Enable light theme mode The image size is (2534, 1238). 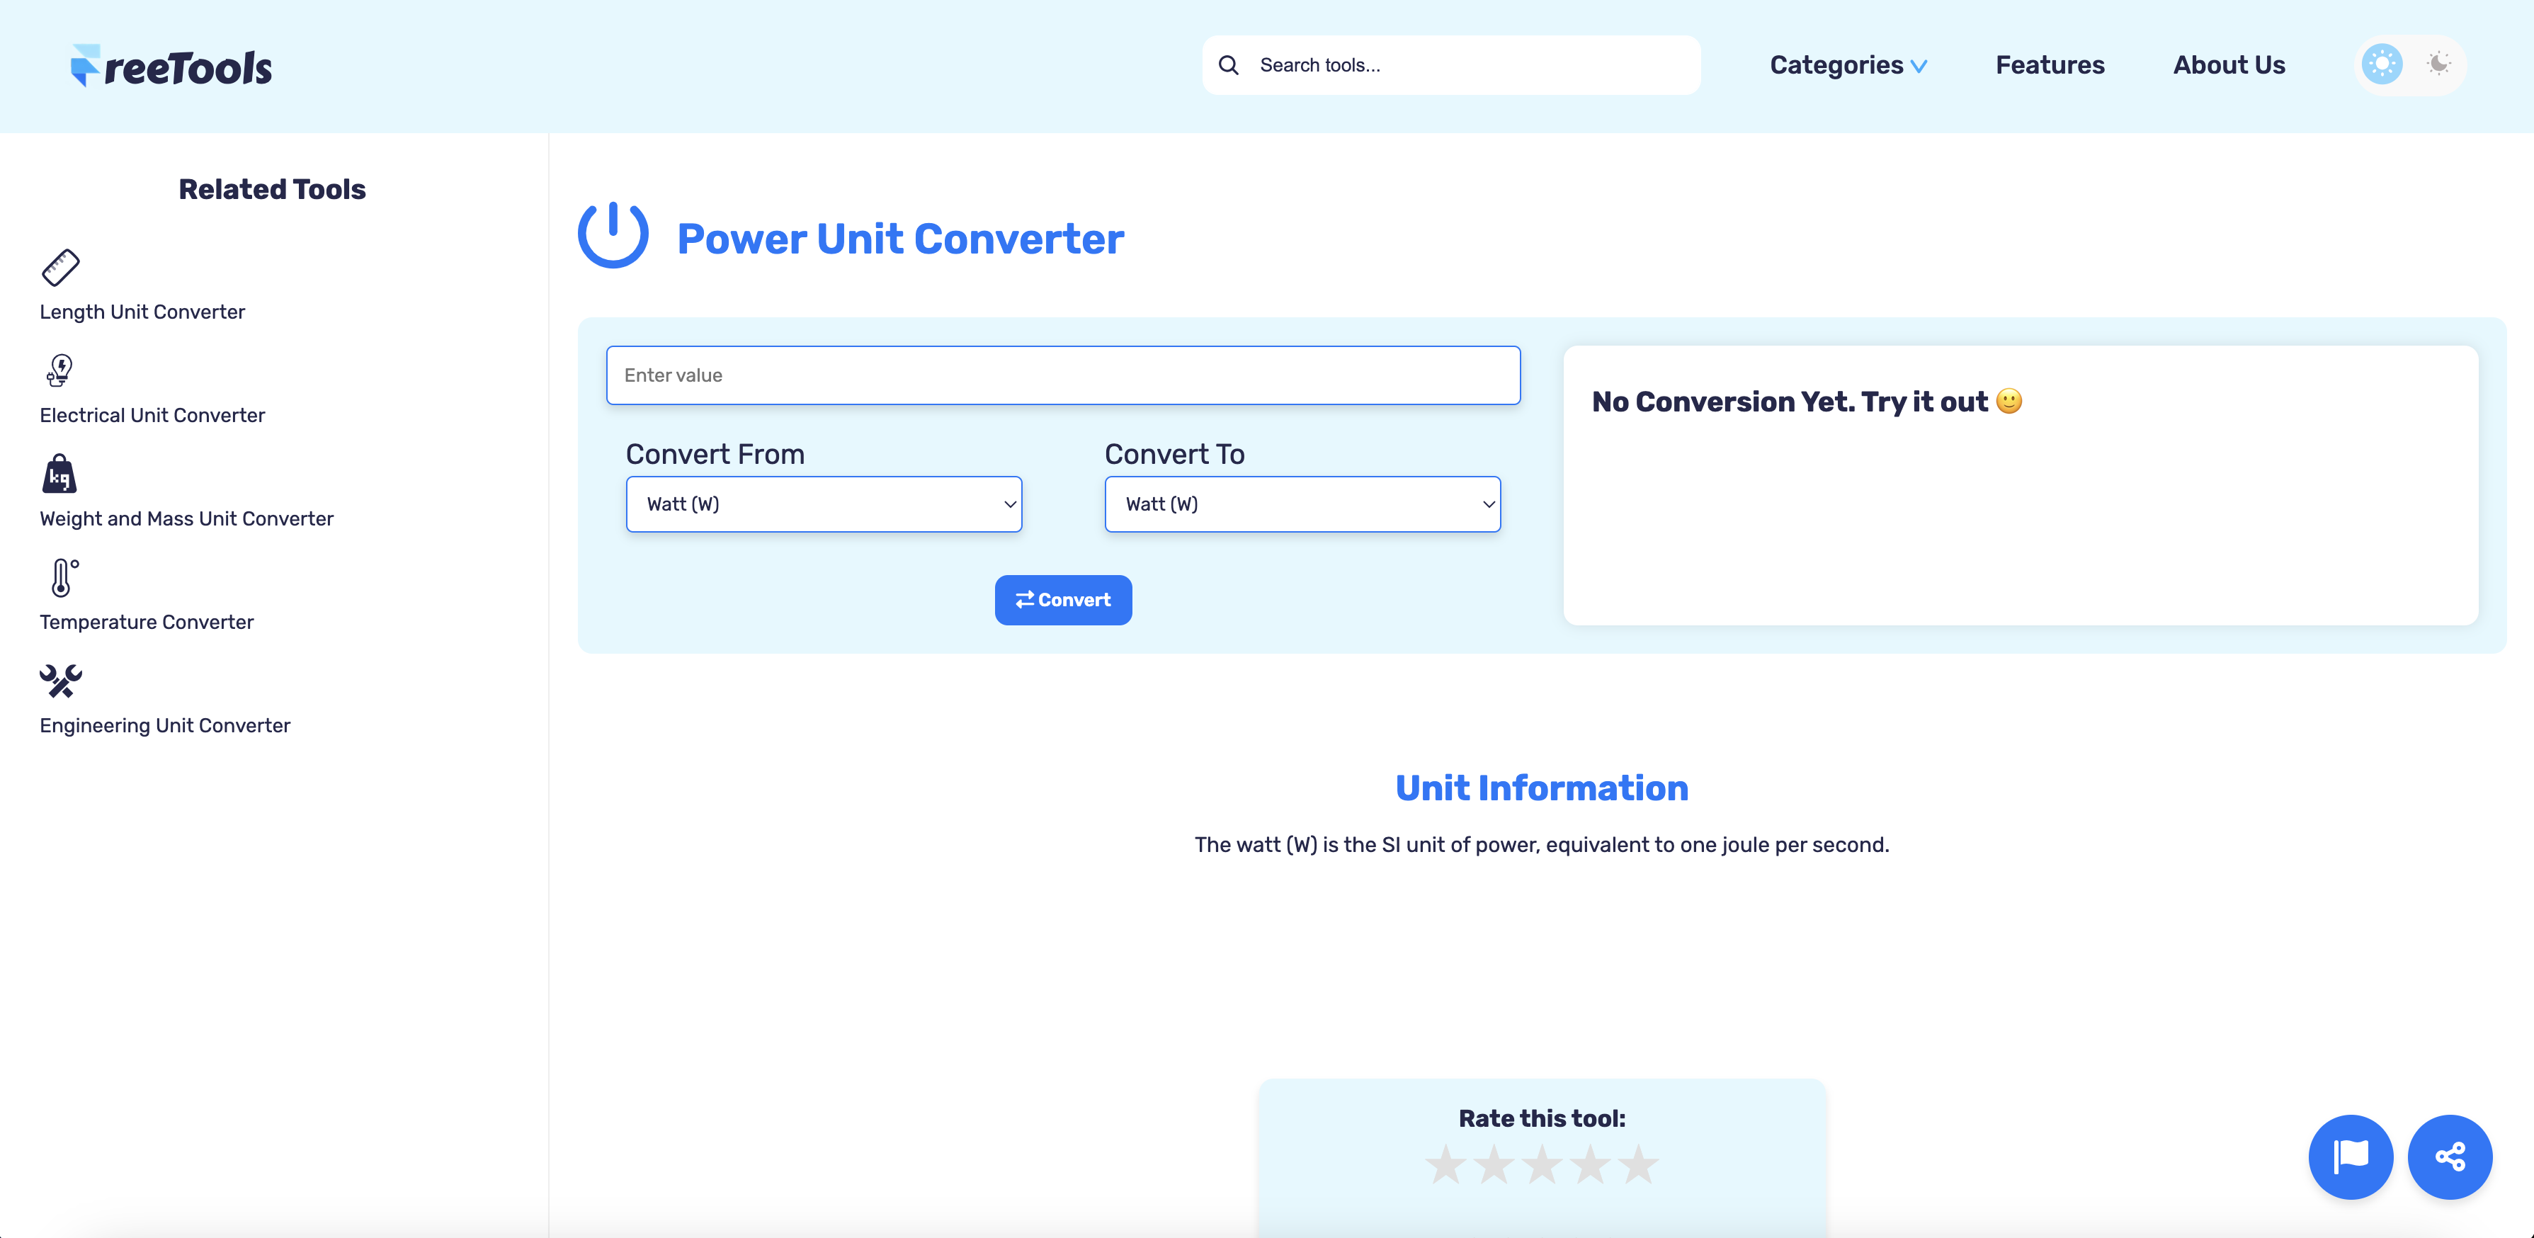tap(2382, 64)
